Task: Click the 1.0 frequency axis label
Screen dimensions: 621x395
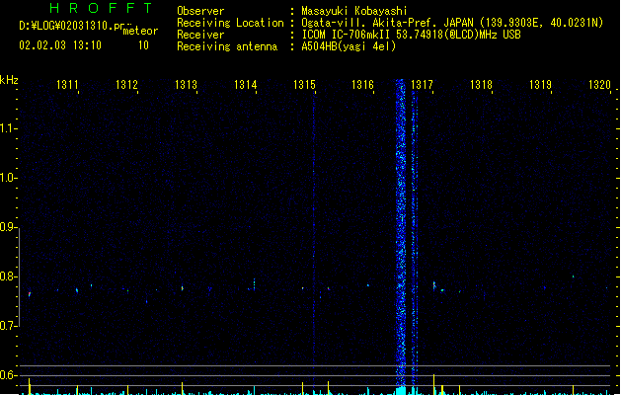Action: [x=8, y=178]
